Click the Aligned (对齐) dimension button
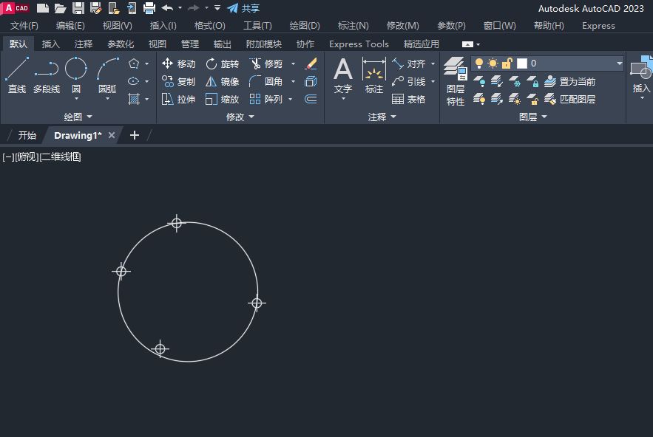The image size is (653, 437). [408, 63]
